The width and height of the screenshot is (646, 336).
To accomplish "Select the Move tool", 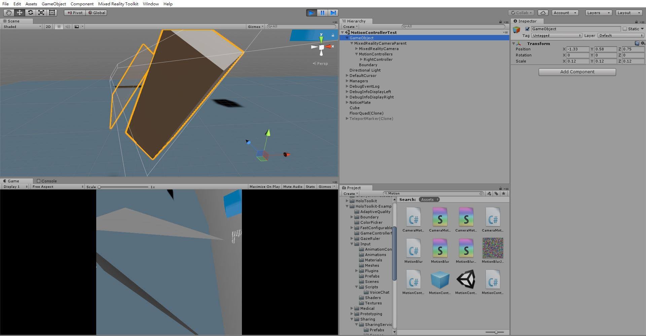I will [20, 13].
